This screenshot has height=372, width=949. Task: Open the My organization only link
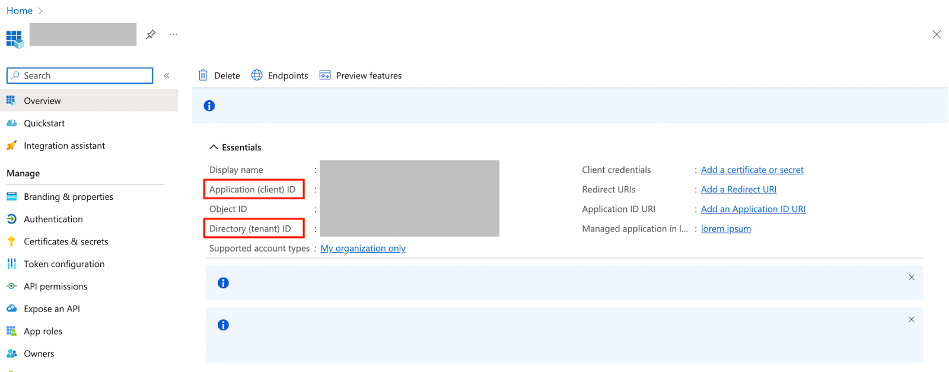coord(363,248)
